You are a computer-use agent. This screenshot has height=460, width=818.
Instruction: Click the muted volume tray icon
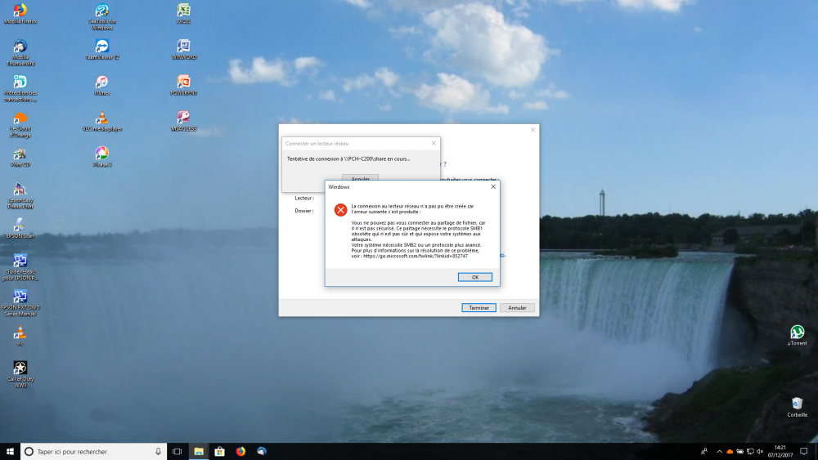pyautogui.click(x=760, y=452)
